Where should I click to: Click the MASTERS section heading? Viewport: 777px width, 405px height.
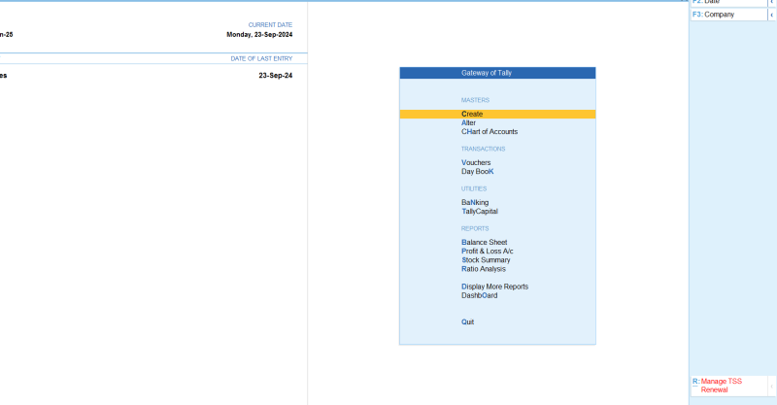(475, 100)
